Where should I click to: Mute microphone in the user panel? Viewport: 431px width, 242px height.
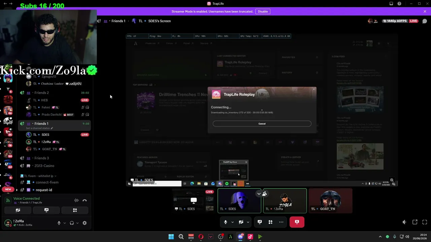(x=59, y=223)
